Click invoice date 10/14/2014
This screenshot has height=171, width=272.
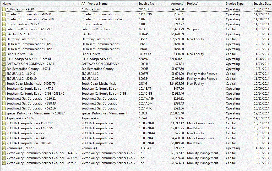pyautogui.click(x=262, y=94)
